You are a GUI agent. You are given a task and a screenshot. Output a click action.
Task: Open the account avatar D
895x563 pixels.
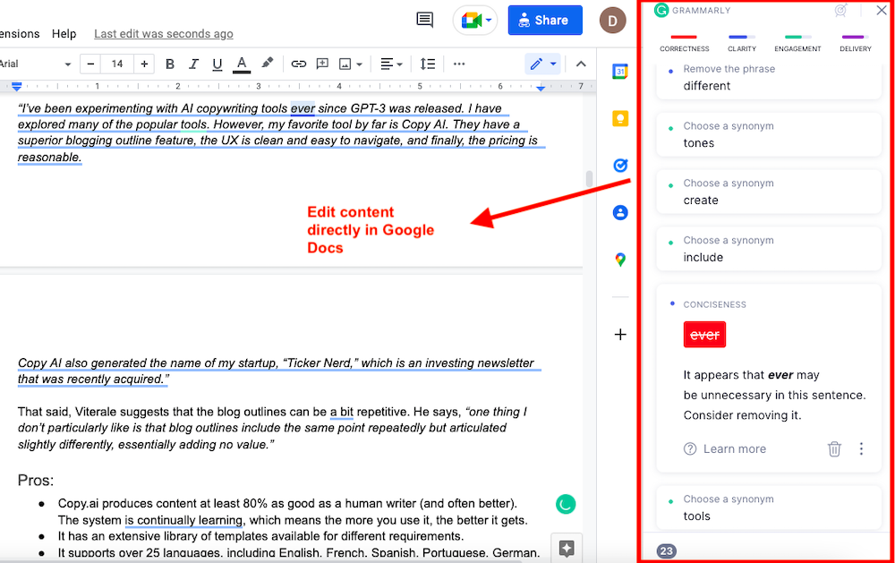pos(612,21)
